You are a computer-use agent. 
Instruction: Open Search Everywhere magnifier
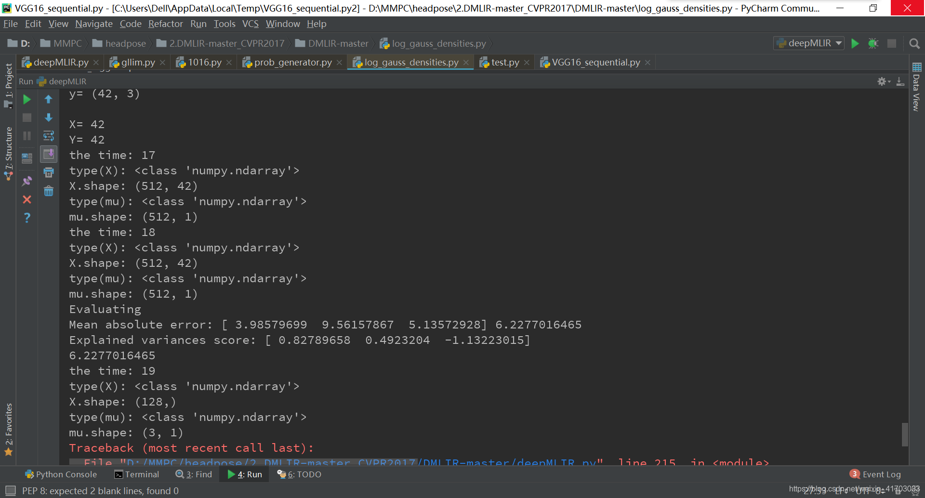(x=914, y=44)
